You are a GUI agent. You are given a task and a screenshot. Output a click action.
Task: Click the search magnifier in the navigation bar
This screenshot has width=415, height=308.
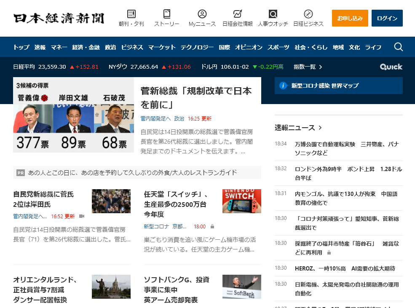coord(398,47)
